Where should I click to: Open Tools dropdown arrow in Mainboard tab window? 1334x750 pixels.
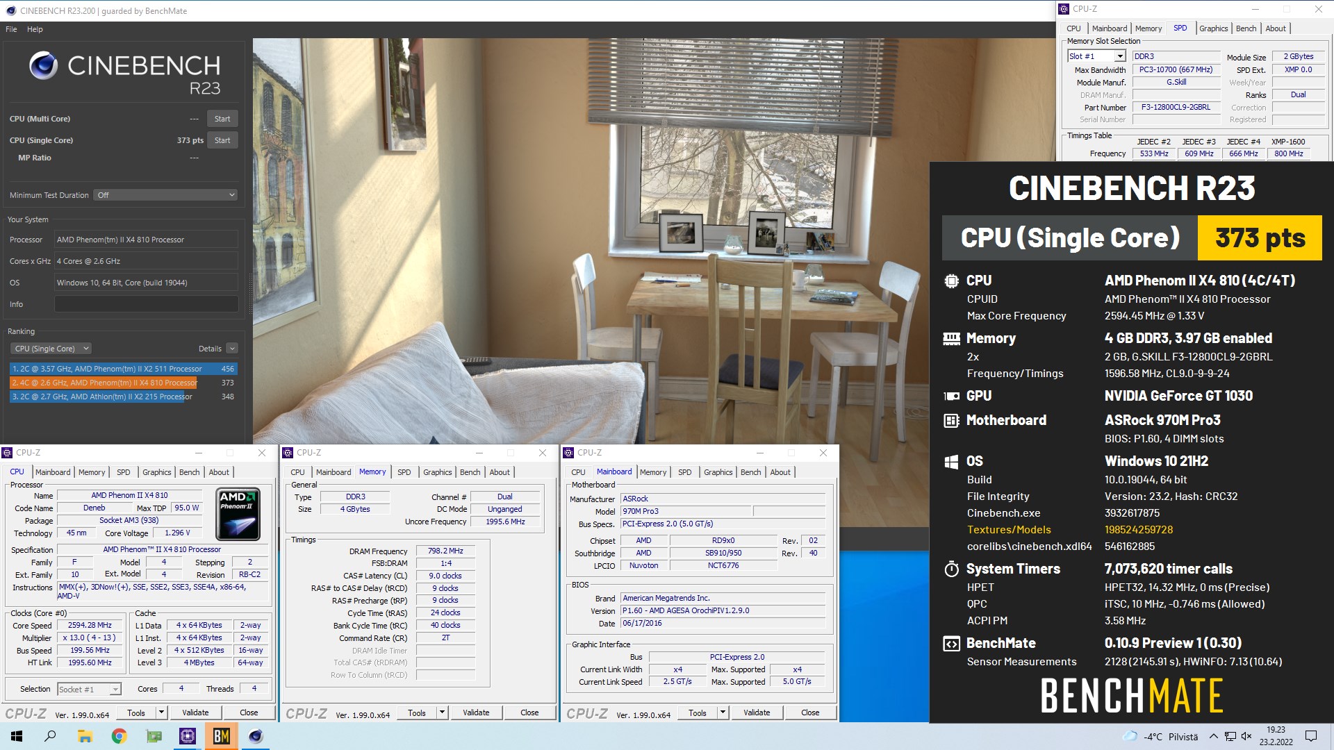[723, 712]
